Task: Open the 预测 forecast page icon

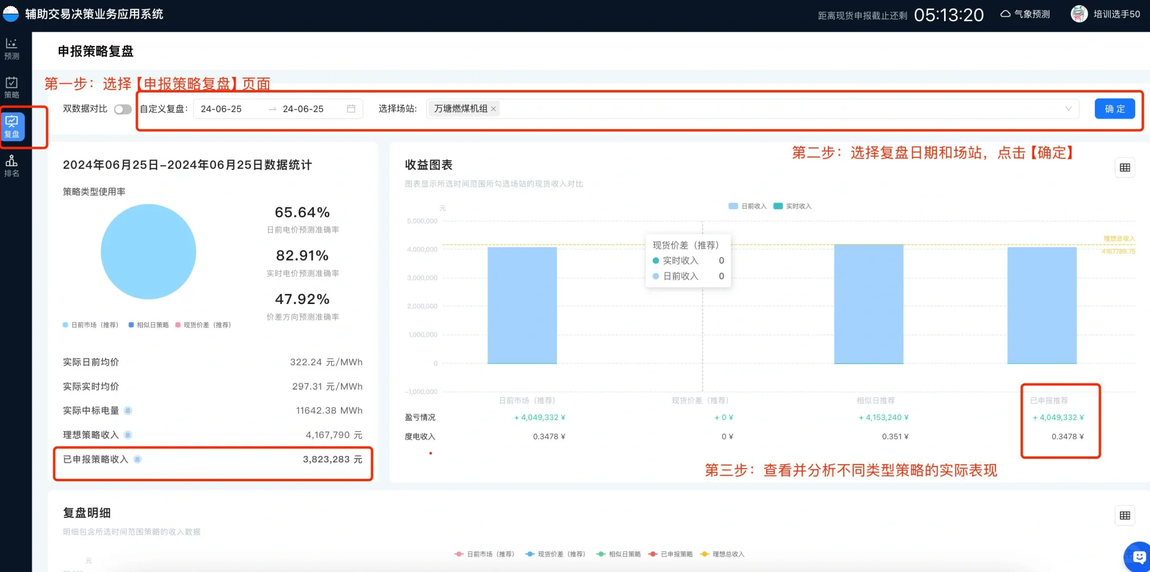Action: [12, 49]
